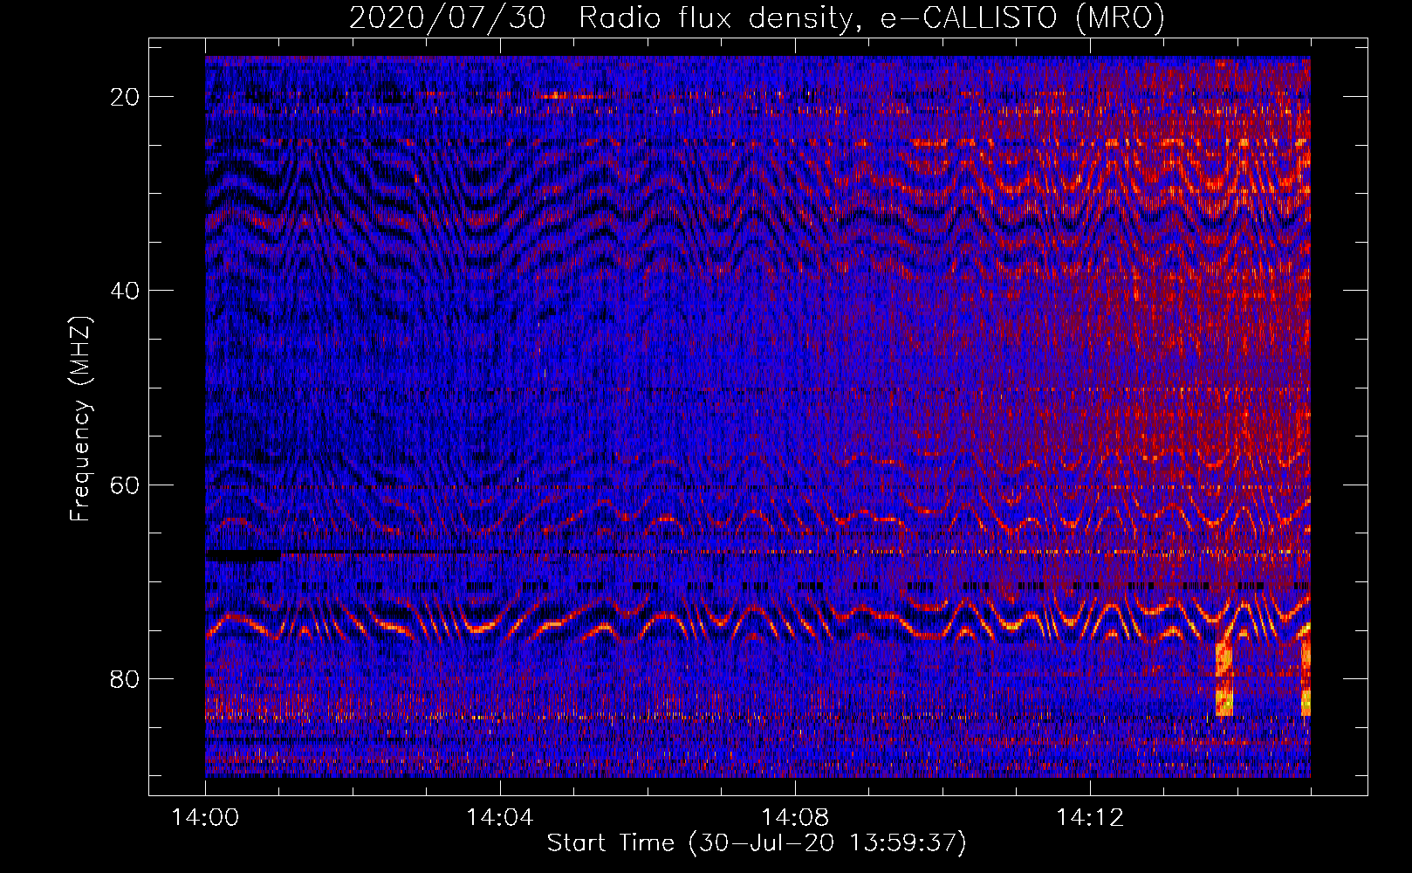This screenshot has height=873, width=1412.
Task: Click the '60' frequency tick label
Action: (x=126, y=485)
